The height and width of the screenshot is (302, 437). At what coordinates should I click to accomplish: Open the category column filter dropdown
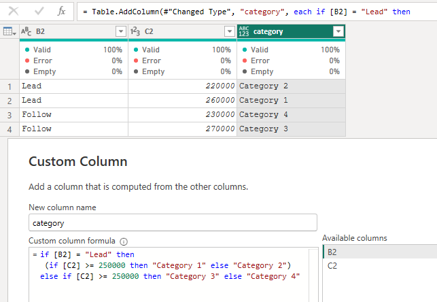(x=338, y=31)
